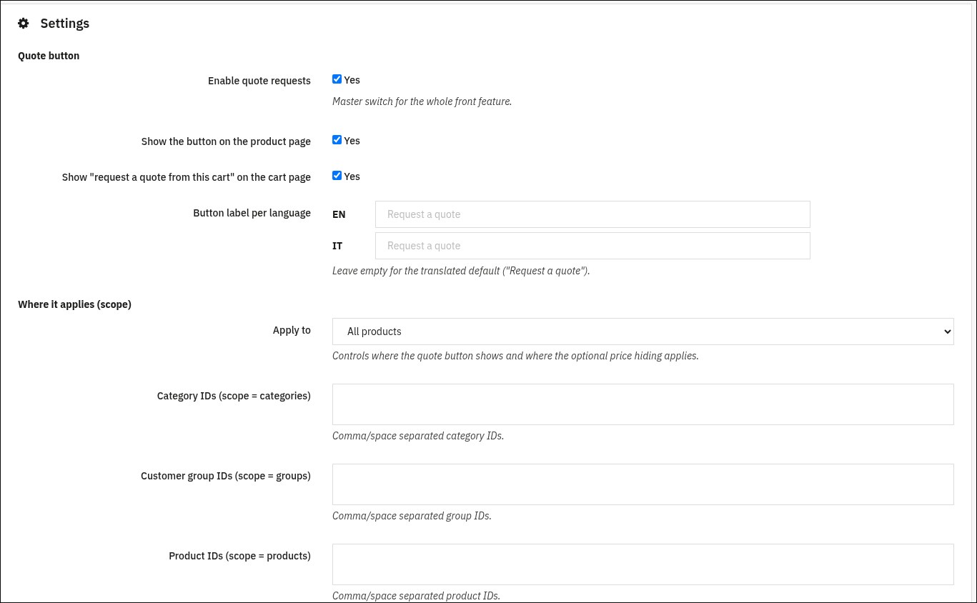The image size is (977, 603).
Task: Focus the IT button label field
Action: point(592,246)
